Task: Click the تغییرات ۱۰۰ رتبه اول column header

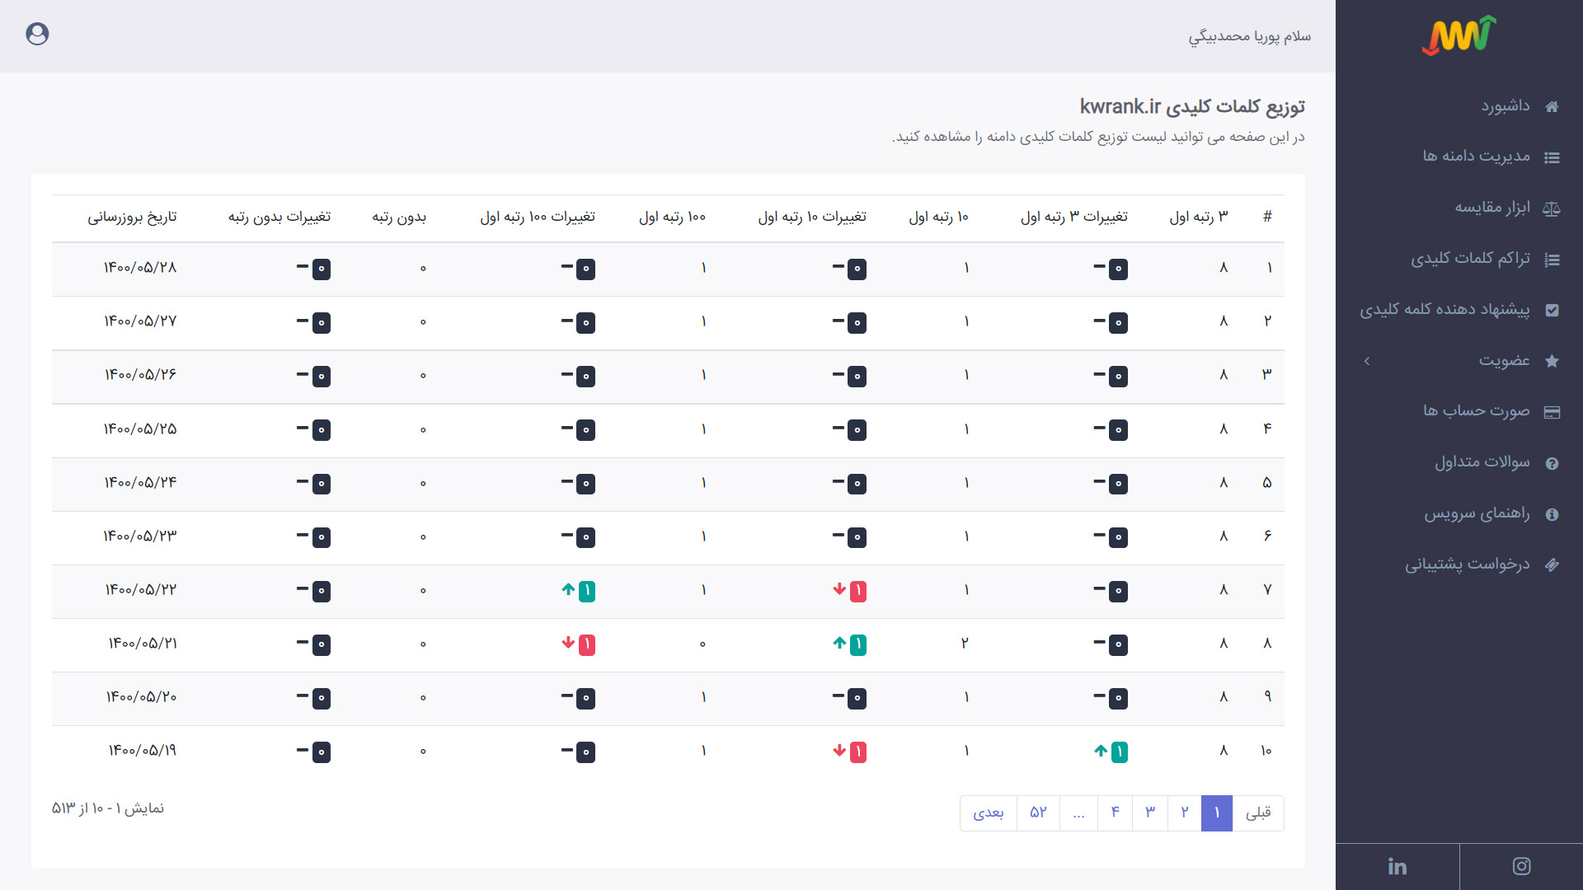Action: pyautogui.click(x=538, y=217)
